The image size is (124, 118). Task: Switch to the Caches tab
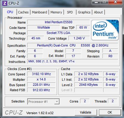click(23, 12)
